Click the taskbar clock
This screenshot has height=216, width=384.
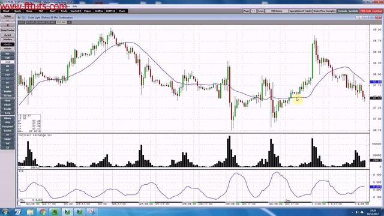tap(373, 212)
